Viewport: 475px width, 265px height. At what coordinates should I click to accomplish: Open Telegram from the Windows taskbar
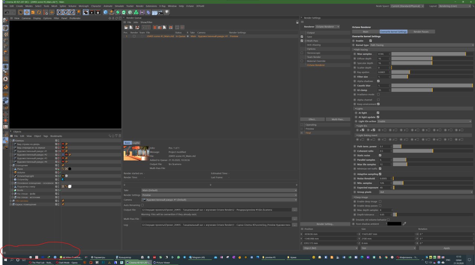pyautogui.click(x=199, y=257)
